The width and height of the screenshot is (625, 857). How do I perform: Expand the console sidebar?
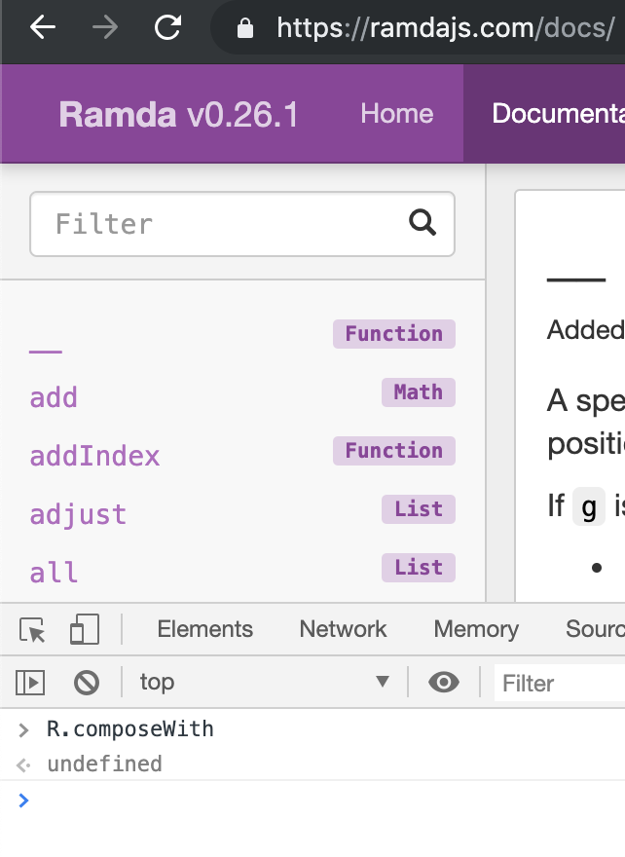[x=30, y=683]
